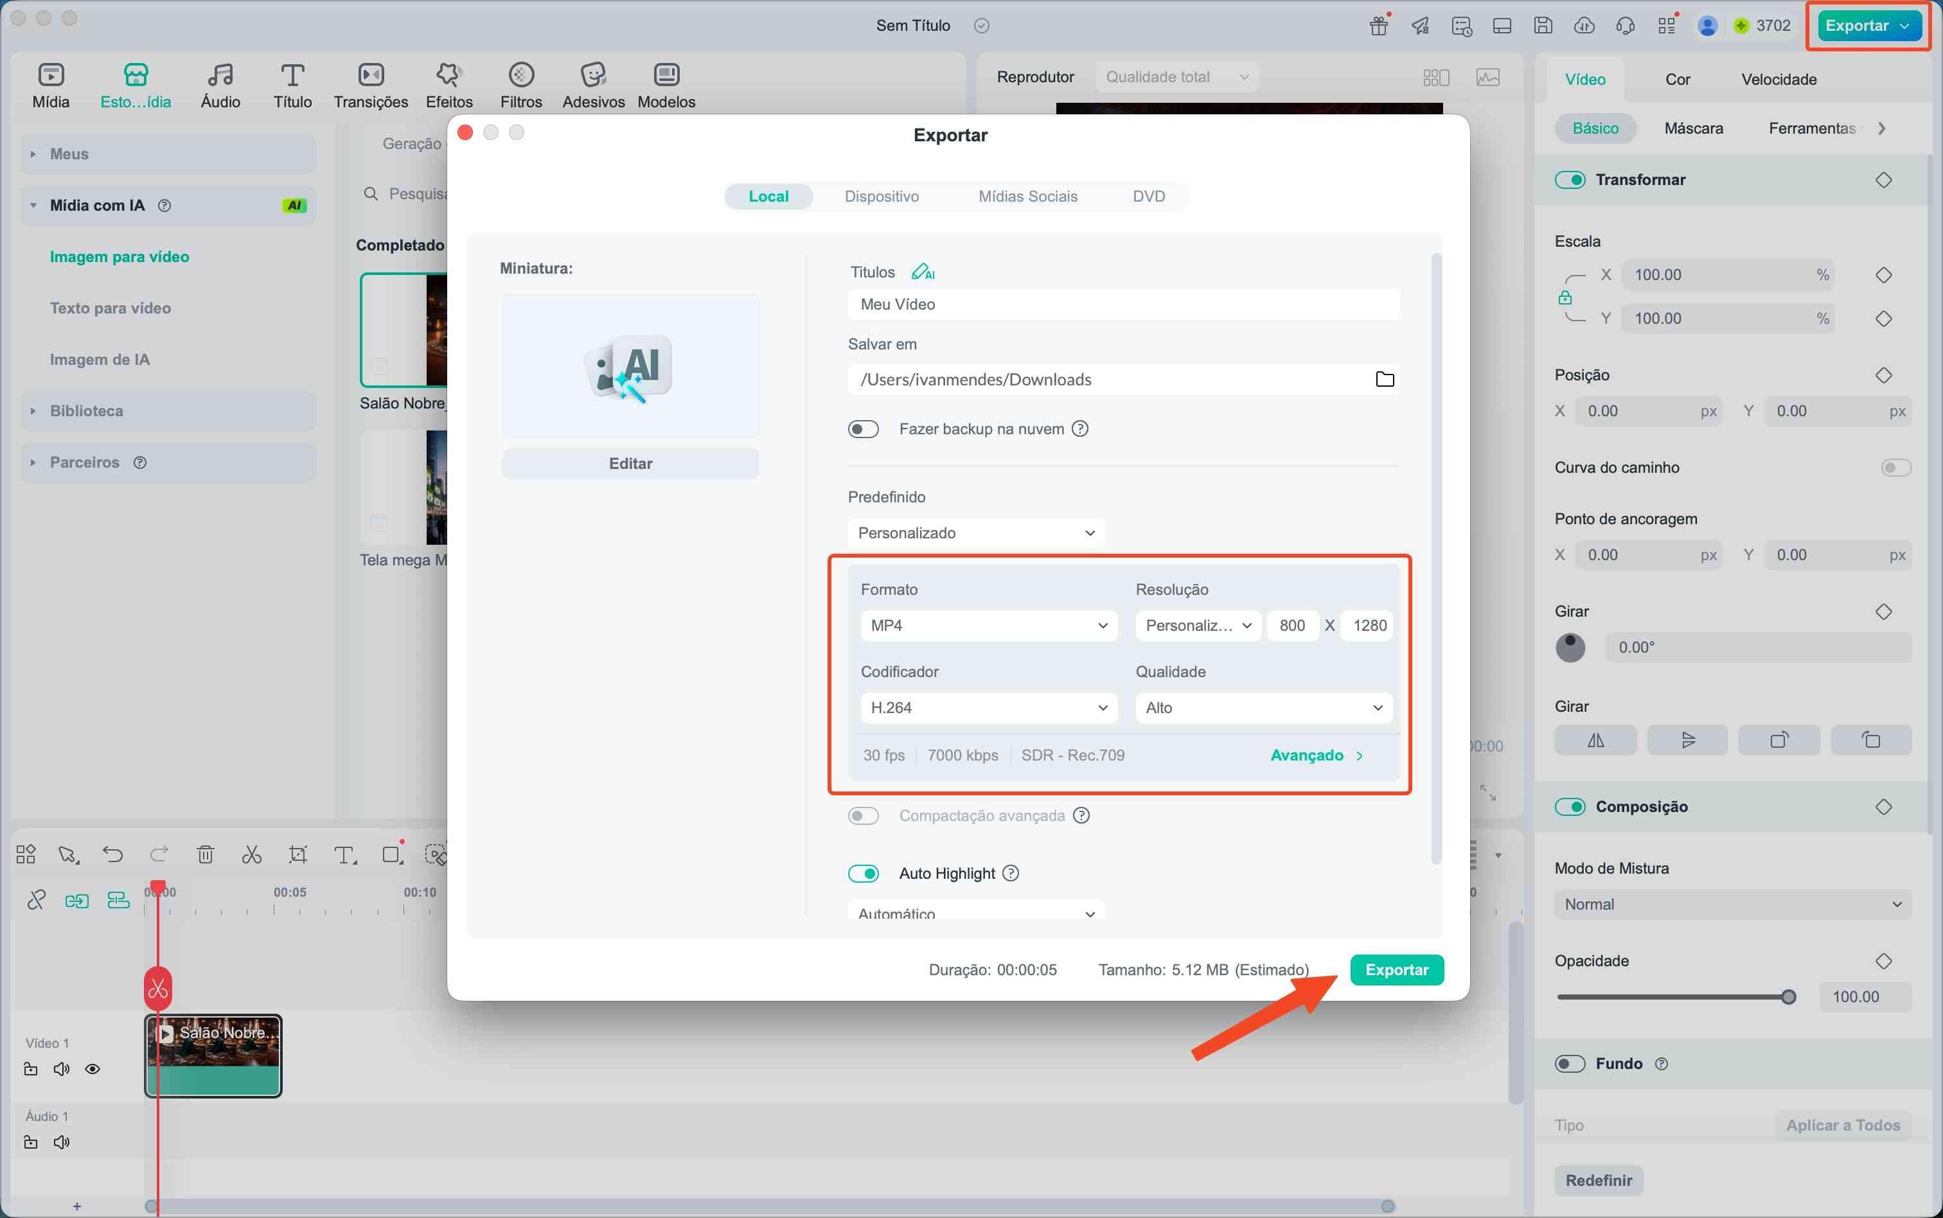Click the trash delete icon in timeline toolbar

coord(206,854)
